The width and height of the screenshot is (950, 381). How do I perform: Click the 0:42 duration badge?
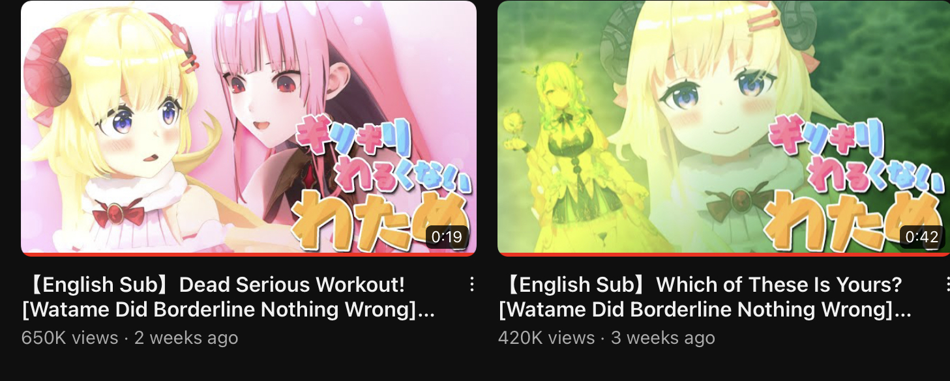coord(922,237)
